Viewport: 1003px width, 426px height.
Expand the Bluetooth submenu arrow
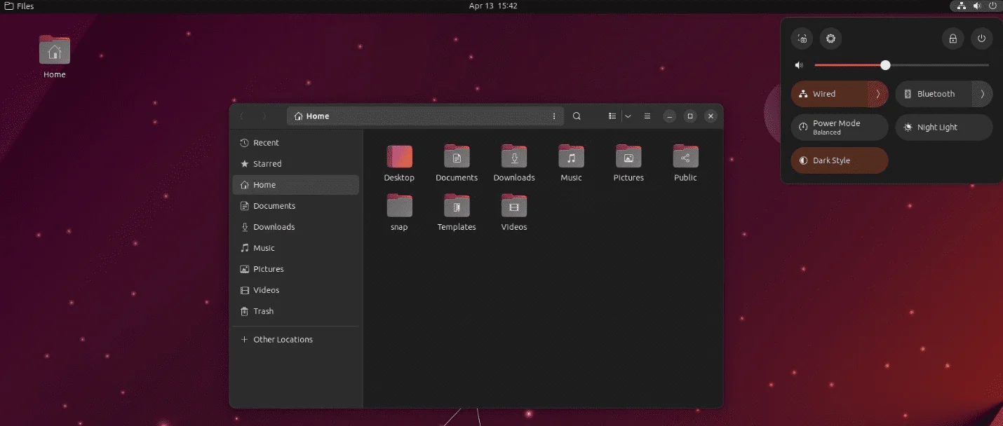point(983,94)
